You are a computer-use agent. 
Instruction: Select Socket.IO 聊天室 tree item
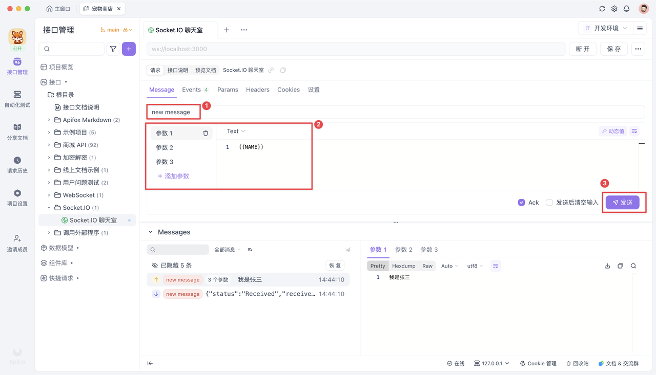(x=87, y=220)
